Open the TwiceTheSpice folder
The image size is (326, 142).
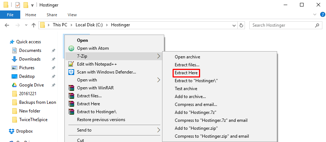coord(33,120)
